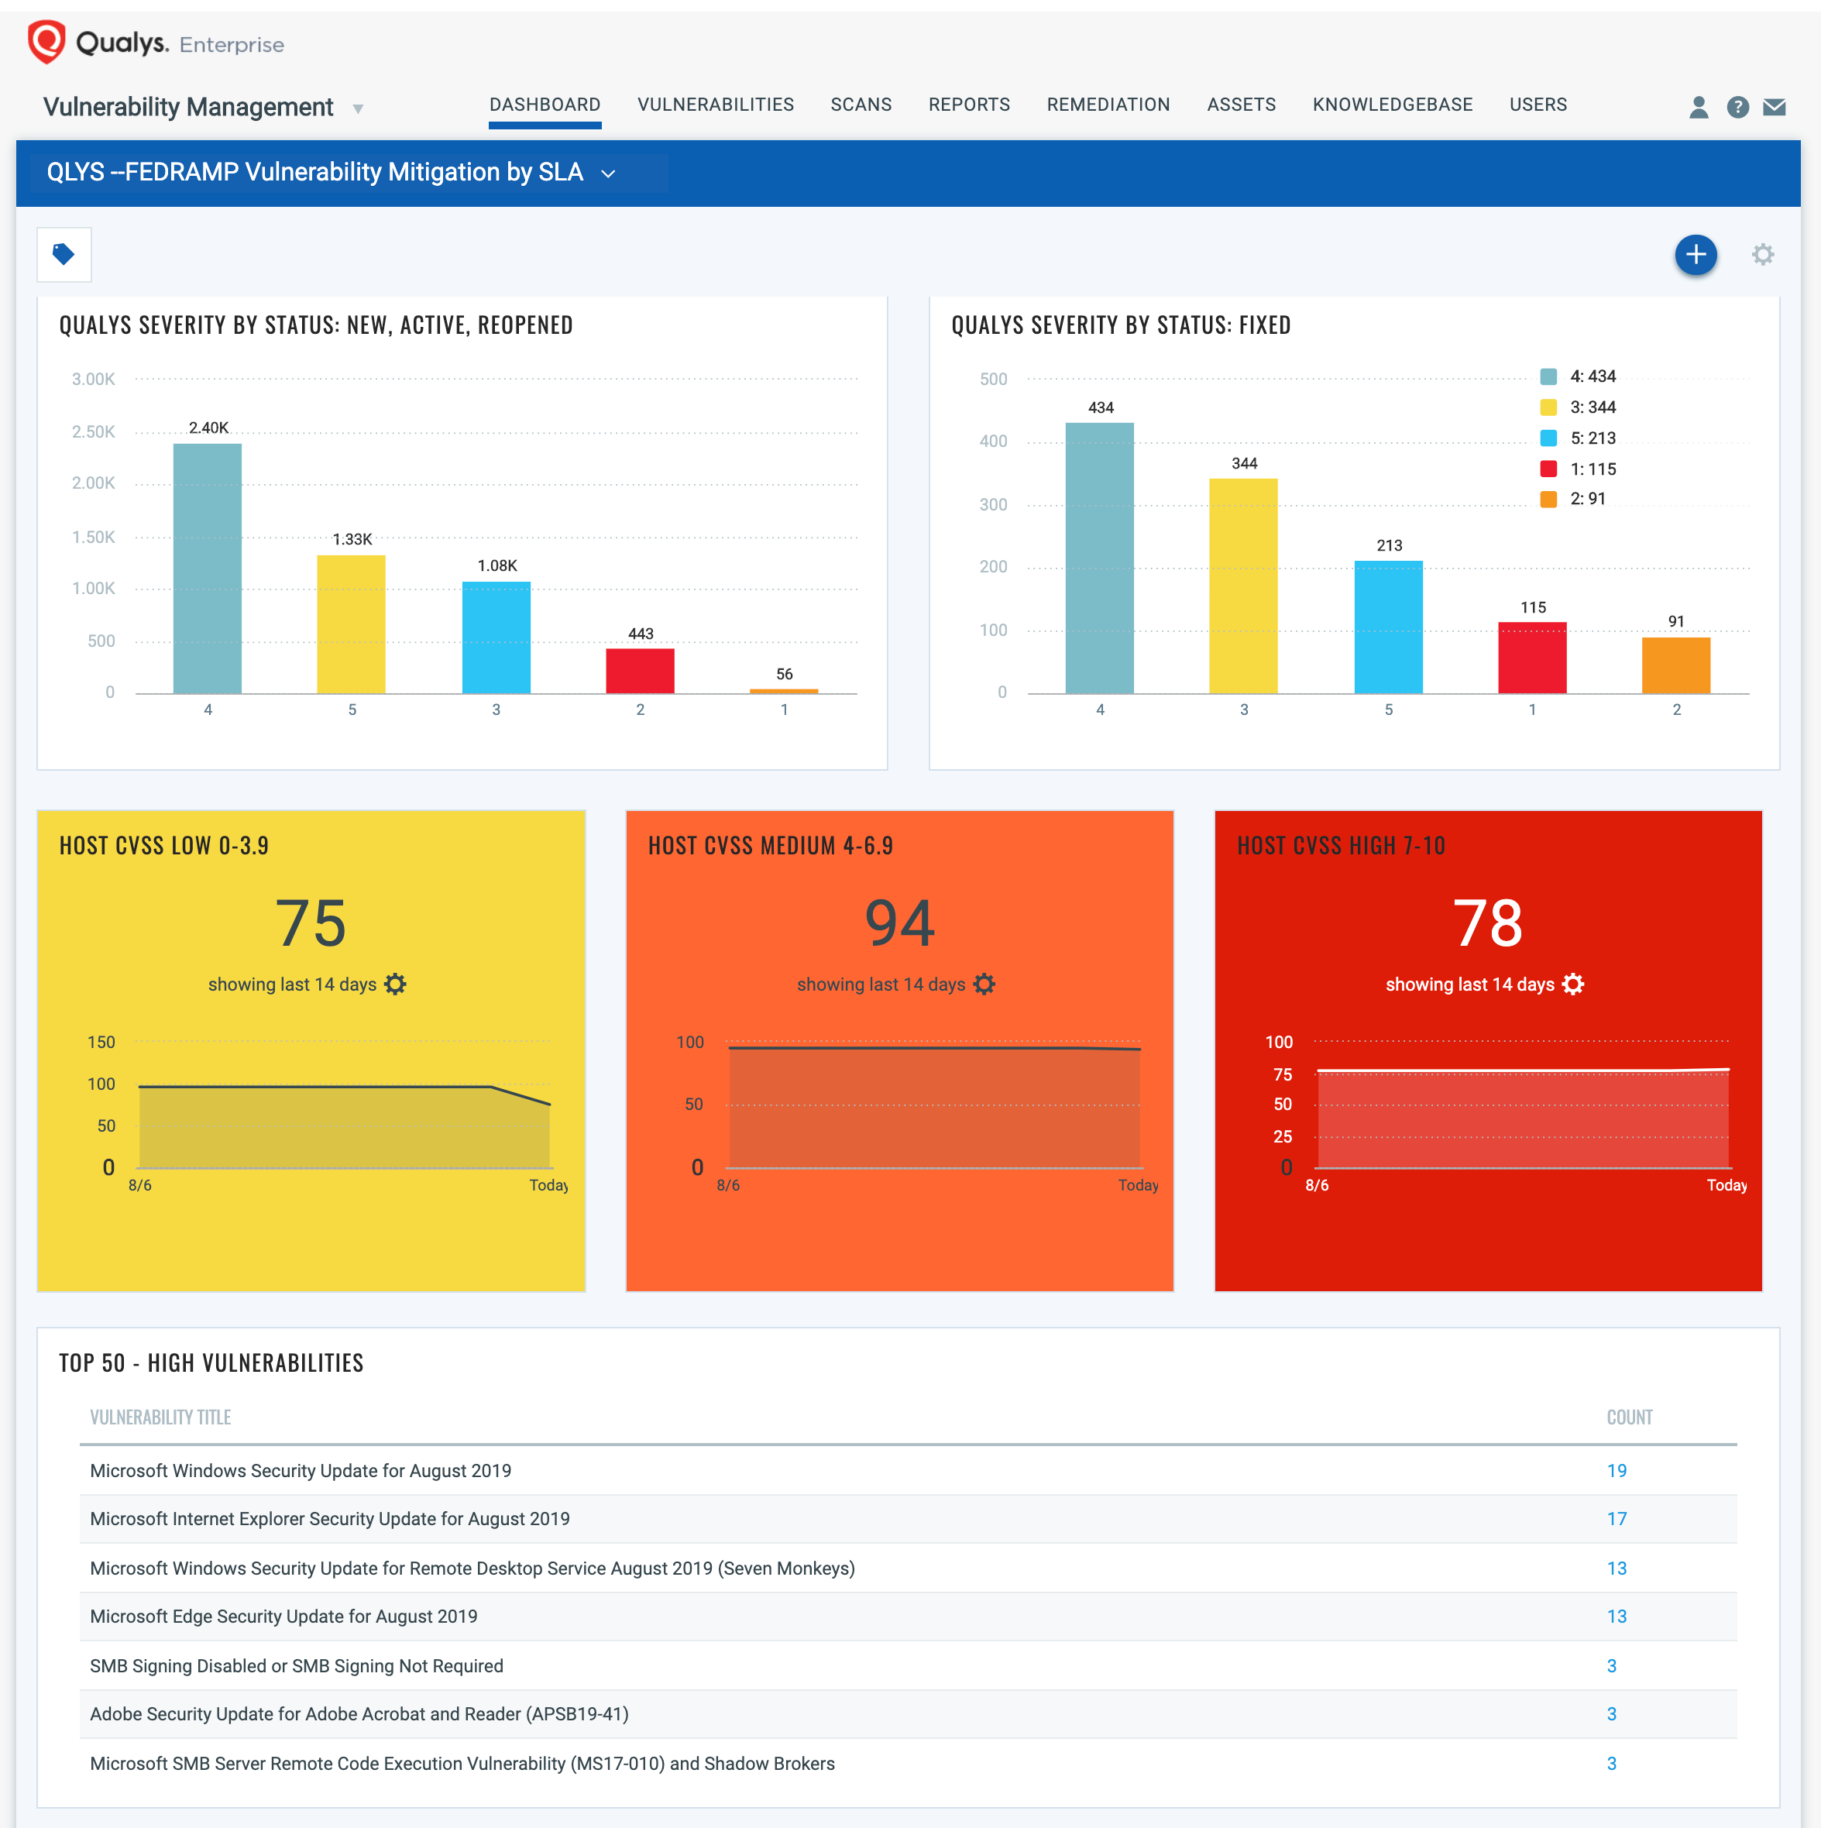
Task: Open gear settings on Host CVSS Medium widget
Action: point(984,984)
